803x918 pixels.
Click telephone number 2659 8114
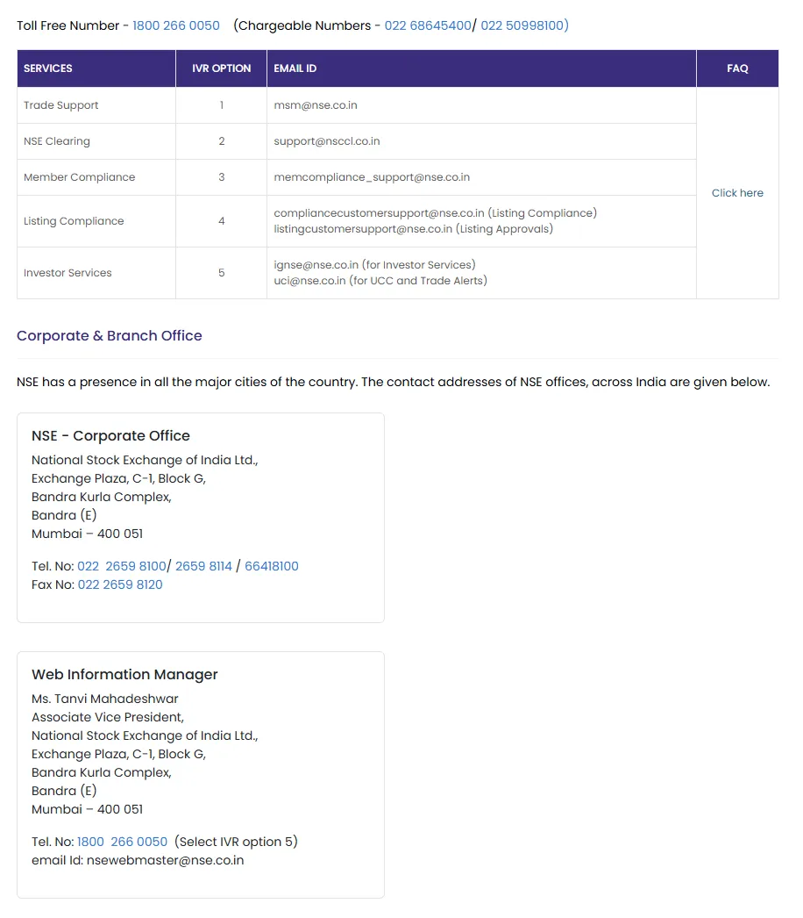[203, 566]
